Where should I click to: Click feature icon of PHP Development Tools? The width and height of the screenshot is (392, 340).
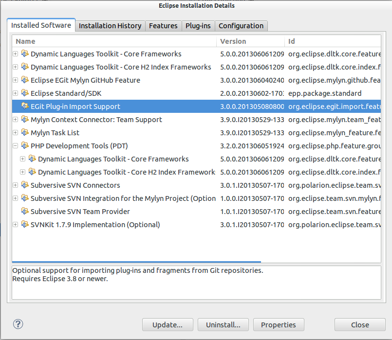coord(25,145)
